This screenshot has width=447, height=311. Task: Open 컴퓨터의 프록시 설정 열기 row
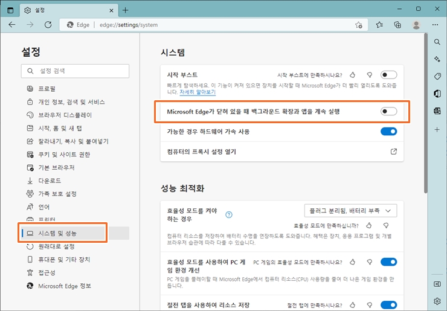coord(282,152)
